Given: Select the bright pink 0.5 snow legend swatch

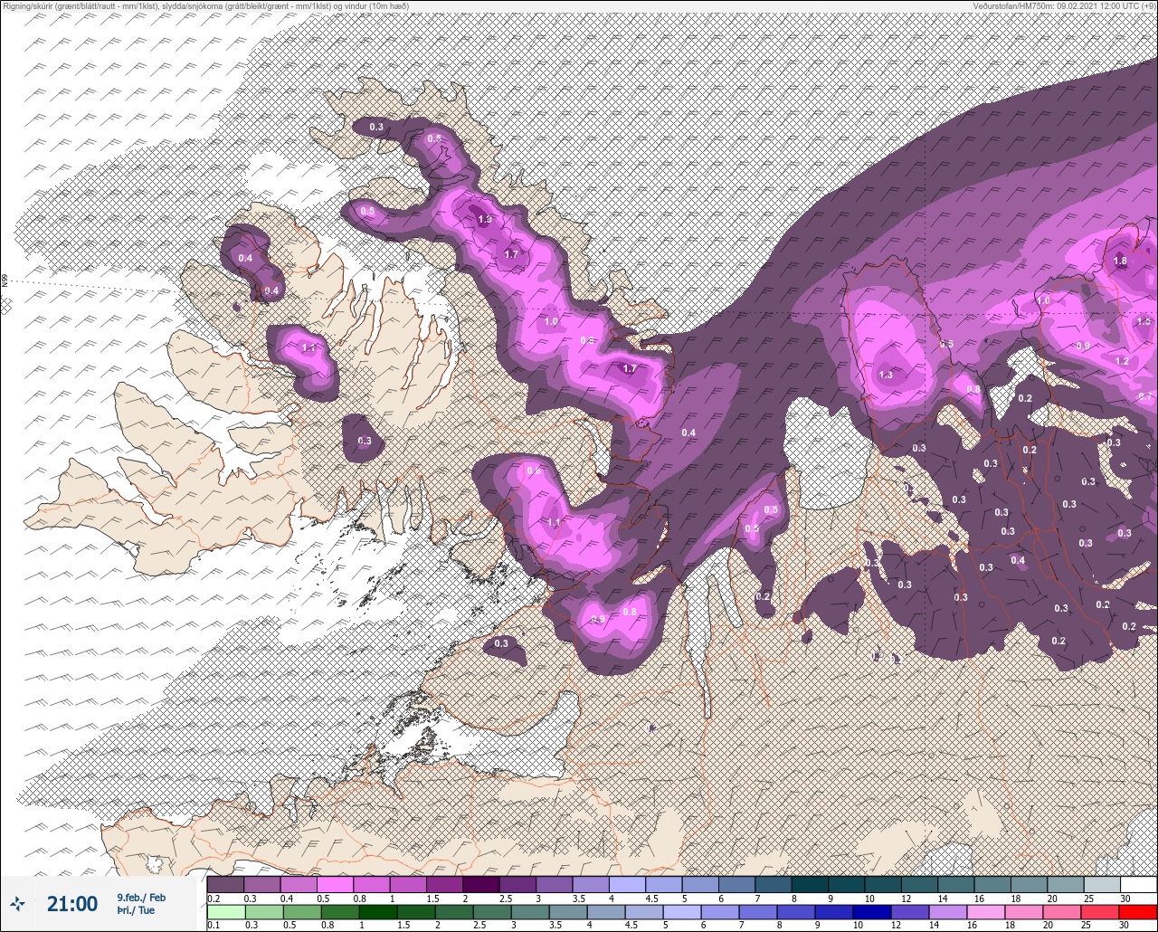Looking at the screenshot, I should (x=335, y=884).
